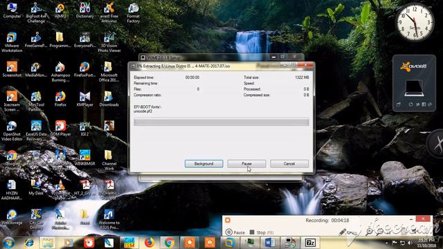Open Internet Explorer from taskbar
The width and height of the screenshot is (443, 249).
(x=29, y=243)
